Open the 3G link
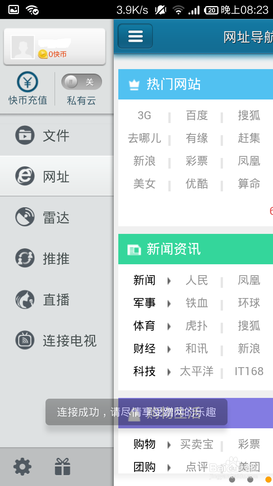This screenshot has width=273, height=486. (144, 115)
